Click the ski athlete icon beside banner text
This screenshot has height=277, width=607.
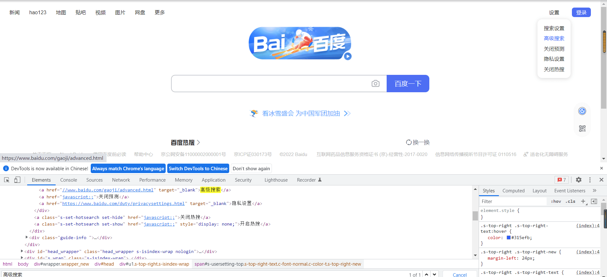pyautogui.click(x=254, y=113)
